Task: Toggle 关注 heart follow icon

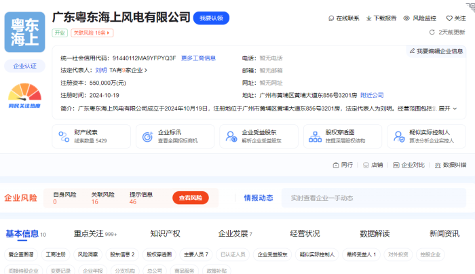Action: [x=449, y=18]
